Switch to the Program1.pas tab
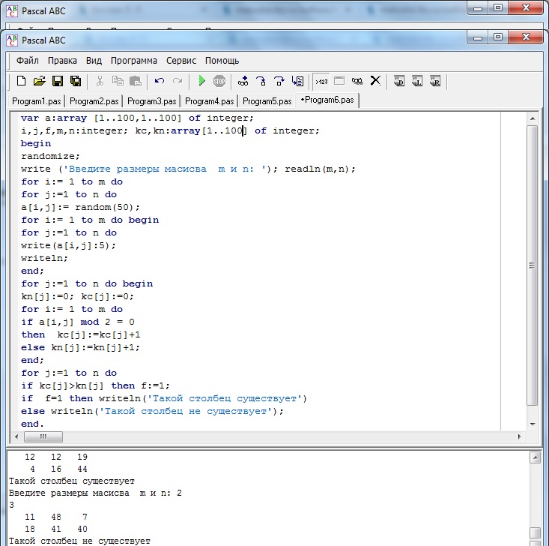 [37, 100]
